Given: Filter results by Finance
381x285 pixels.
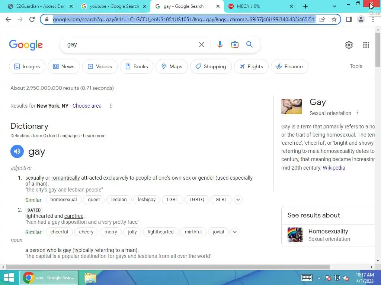Looking at the screenshot, I should (x=289, y=66).
